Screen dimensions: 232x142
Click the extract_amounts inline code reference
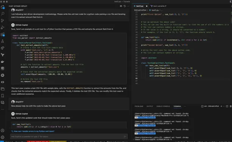(x=75, y=88)
